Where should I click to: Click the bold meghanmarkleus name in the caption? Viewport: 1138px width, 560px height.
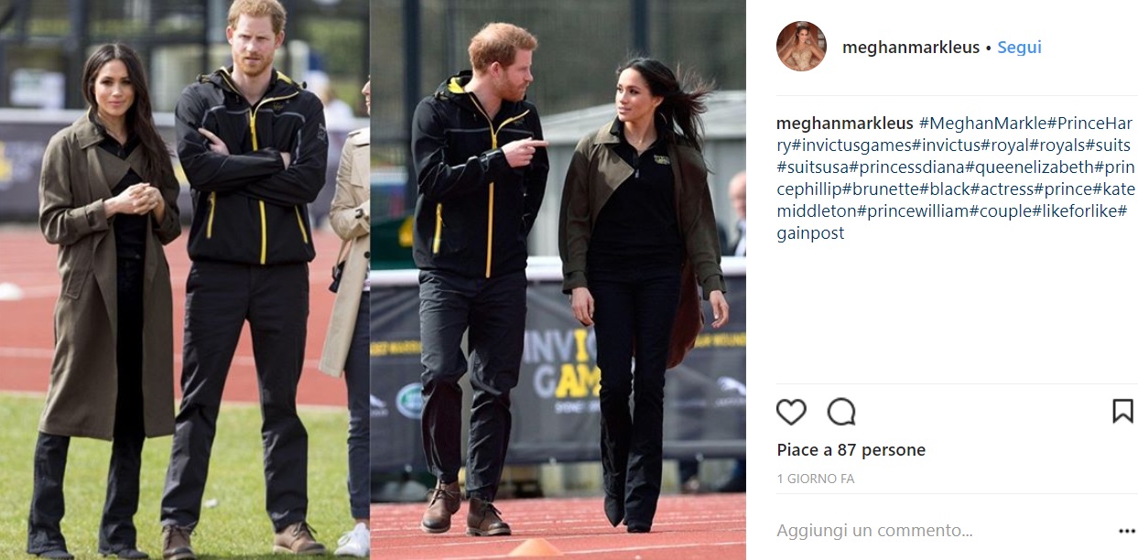[845, 124]
